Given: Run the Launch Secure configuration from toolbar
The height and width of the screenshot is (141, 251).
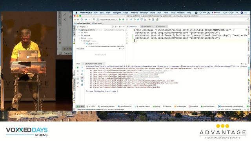Looking at the screenshot, I should click(120, 20).
